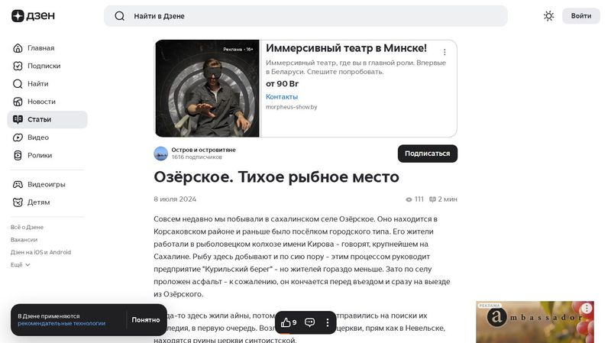
Task: Open three-dot menu on theater ad
Action: [445, 52]
